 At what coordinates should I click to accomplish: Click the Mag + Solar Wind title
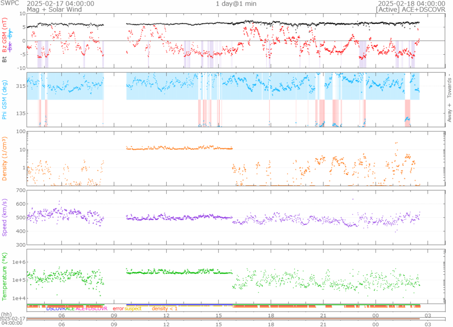[x=49, y=9]
